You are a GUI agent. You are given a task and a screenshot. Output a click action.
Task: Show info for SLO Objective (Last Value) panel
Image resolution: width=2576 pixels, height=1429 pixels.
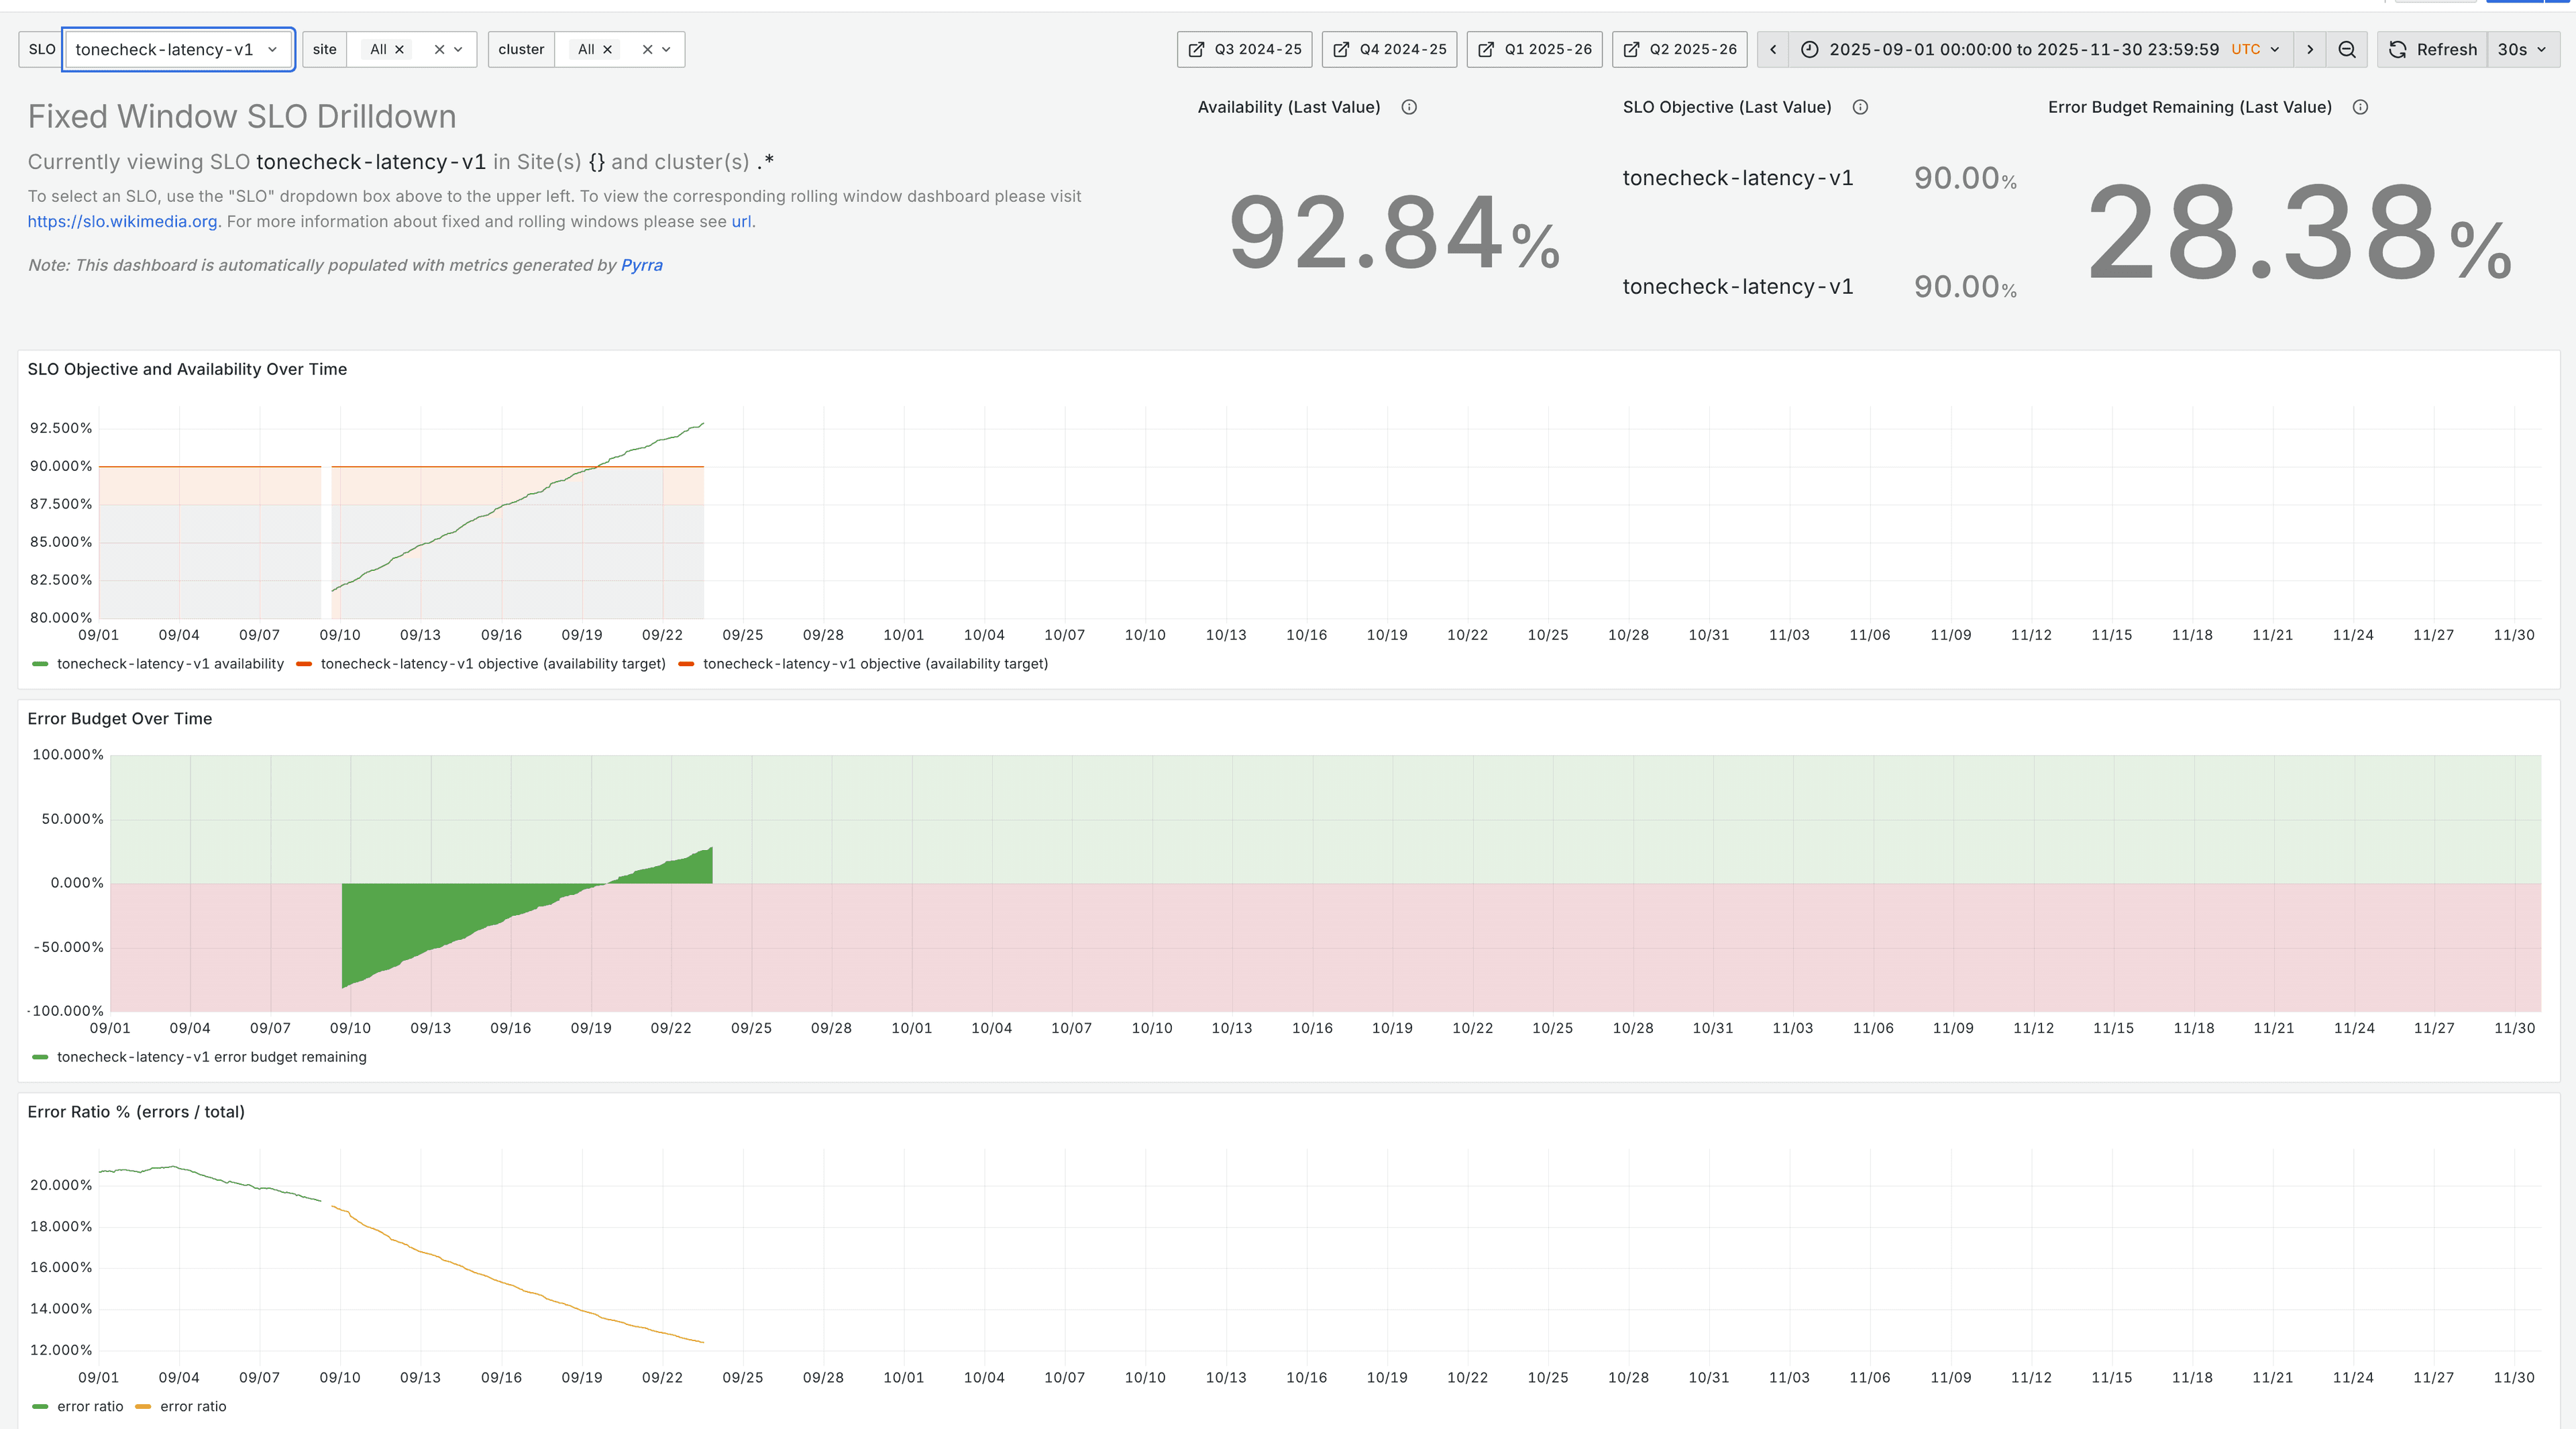coord(1860,107)
